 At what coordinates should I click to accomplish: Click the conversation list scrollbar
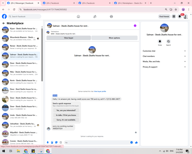[42, 55]
